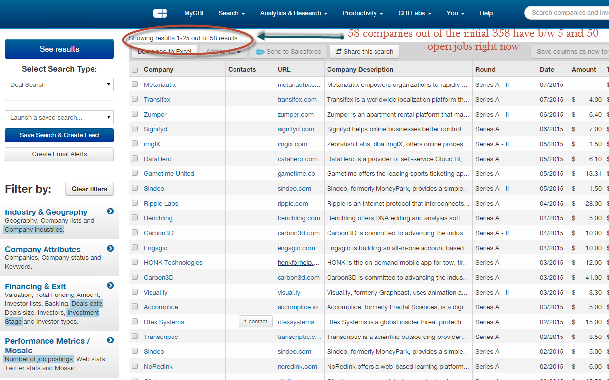Screen dimensions: 609x380
Task: Click Help in the top navigation
Action: click(486, 13)
